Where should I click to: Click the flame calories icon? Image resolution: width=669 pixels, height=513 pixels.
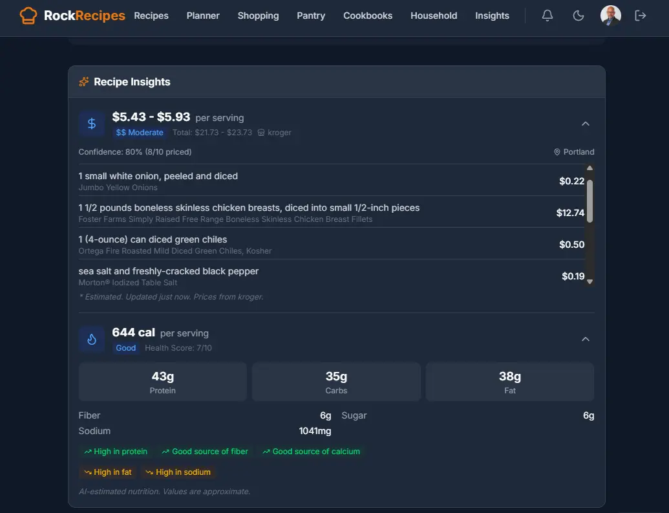coord(92,339)
